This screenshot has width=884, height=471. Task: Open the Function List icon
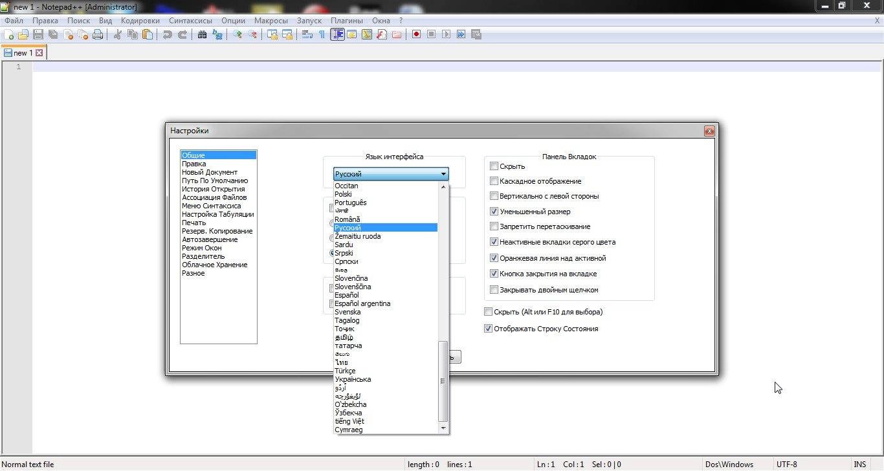pos(382,34)
